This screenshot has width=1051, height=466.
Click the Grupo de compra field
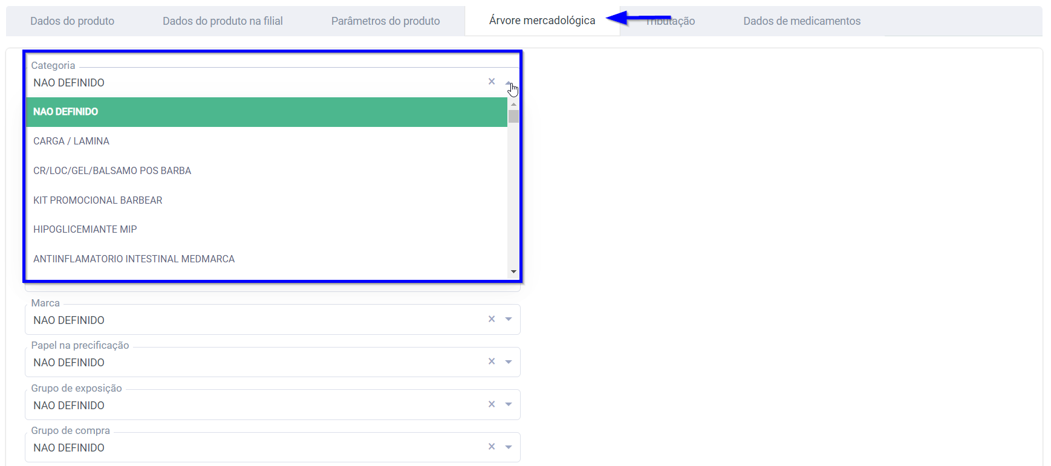272,447
